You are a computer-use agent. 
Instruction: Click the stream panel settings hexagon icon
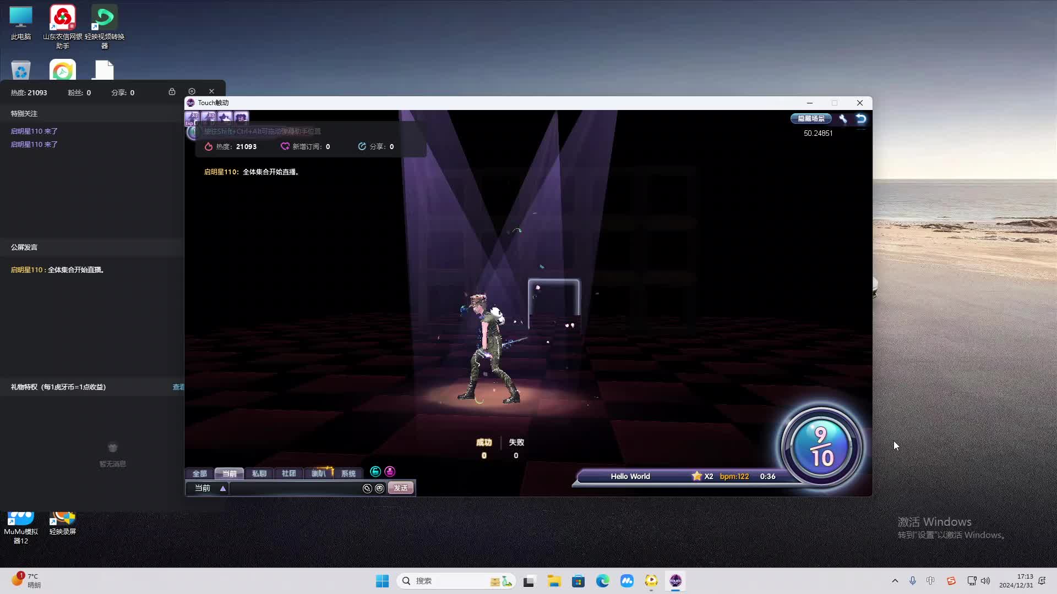(192, 92)
